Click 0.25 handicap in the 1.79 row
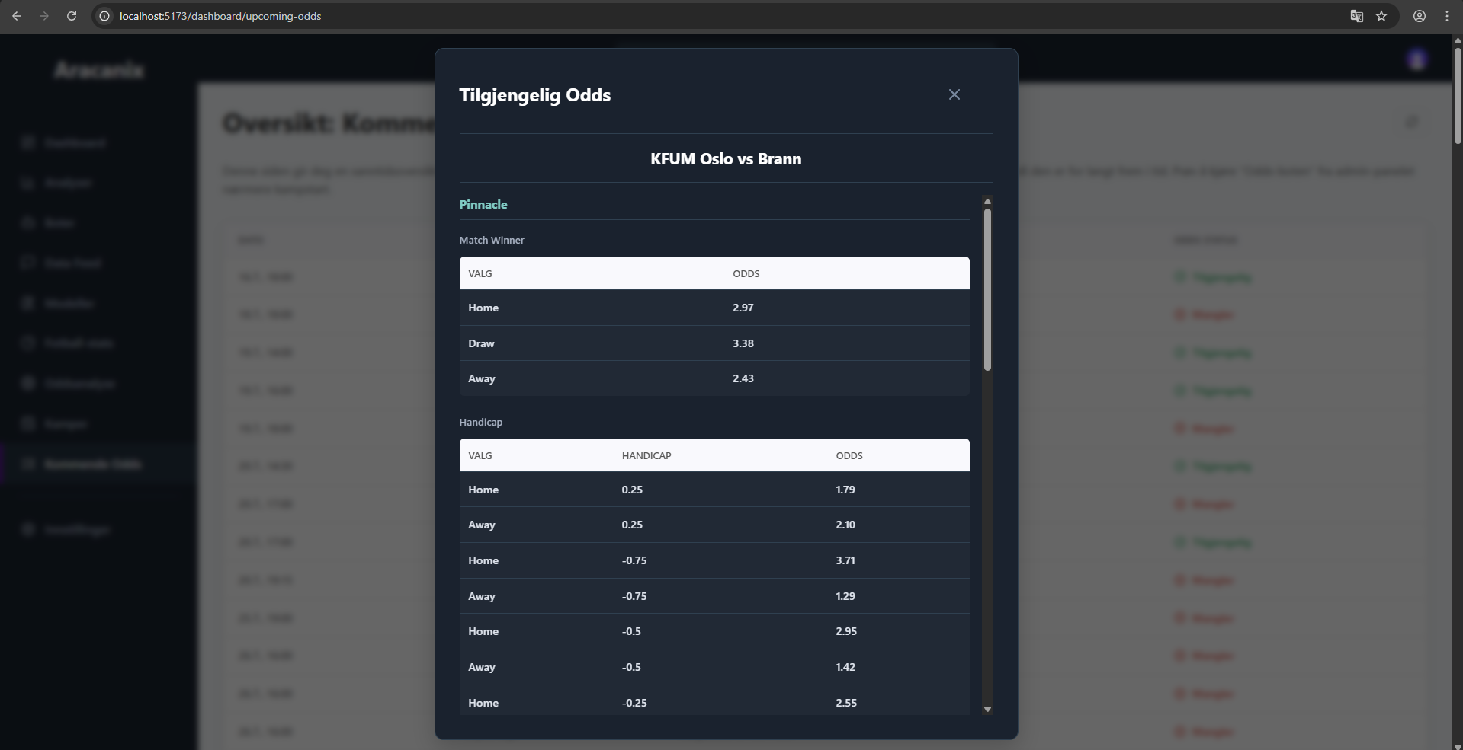 click(x=632, y=490)
